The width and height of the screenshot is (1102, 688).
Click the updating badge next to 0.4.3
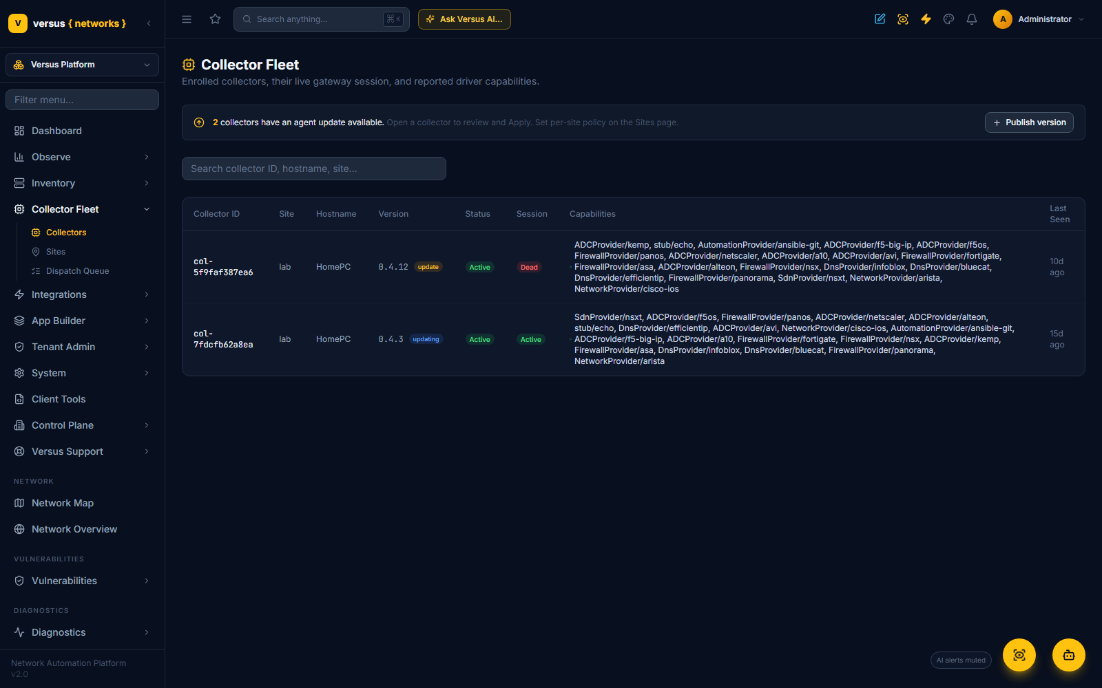[x=426, y=339]
